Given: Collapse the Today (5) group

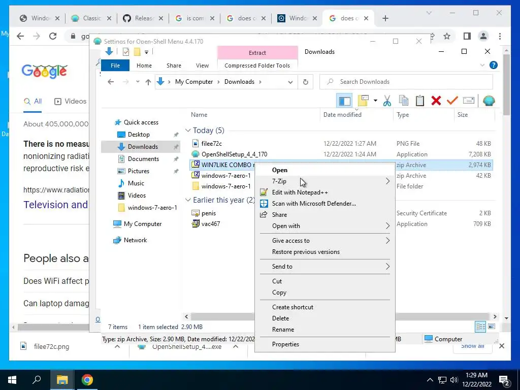Looking at the screenshot, I should 188,131.
